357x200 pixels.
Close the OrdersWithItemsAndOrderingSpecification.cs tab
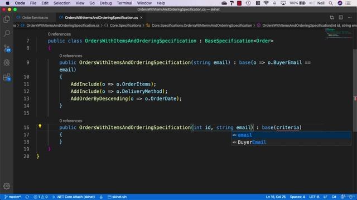pyautogui.click(x=141, y=17)
